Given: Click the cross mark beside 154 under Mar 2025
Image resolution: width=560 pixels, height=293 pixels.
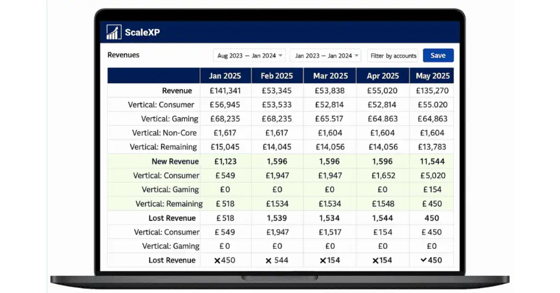Looking at the screenshot, I should 323,261.
